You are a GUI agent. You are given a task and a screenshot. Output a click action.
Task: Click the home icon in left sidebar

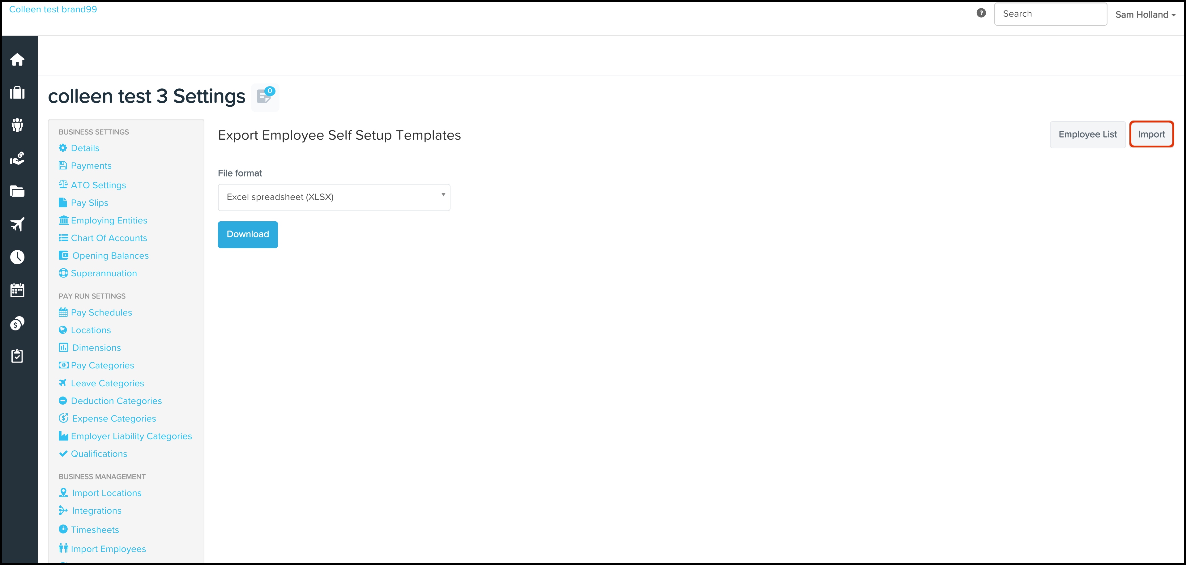(x=18, y=60)
